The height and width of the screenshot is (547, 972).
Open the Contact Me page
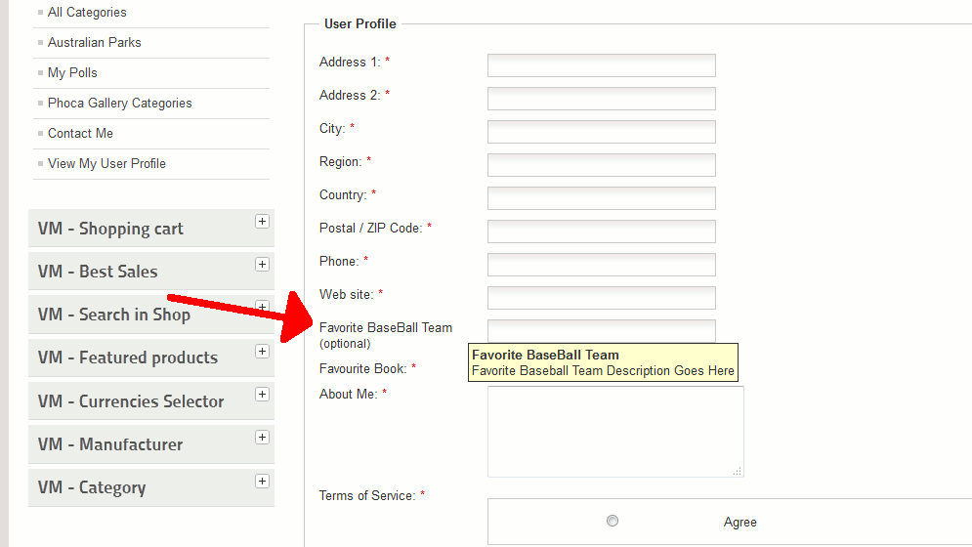point(80,134)
